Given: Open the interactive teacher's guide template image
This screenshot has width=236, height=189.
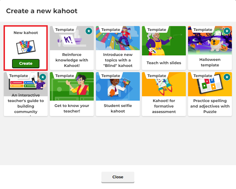Looking at the screenshot, I should click(x=26, y=84).
